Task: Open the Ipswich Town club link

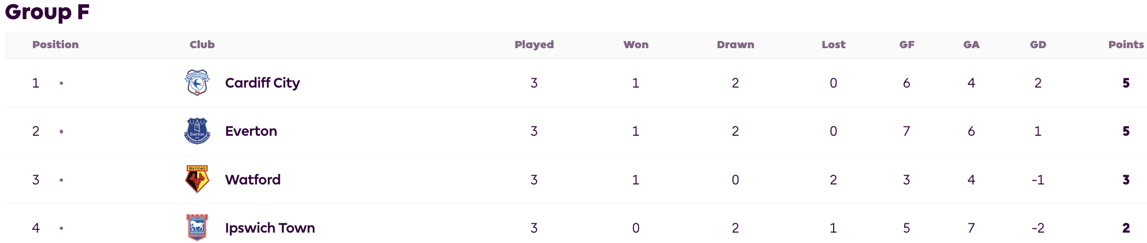Action: pos(270,228)
